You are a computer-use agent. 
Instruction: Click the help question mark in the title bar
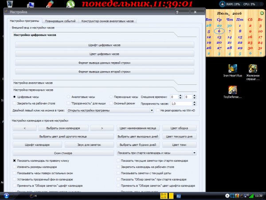click(x=177, y=12)
